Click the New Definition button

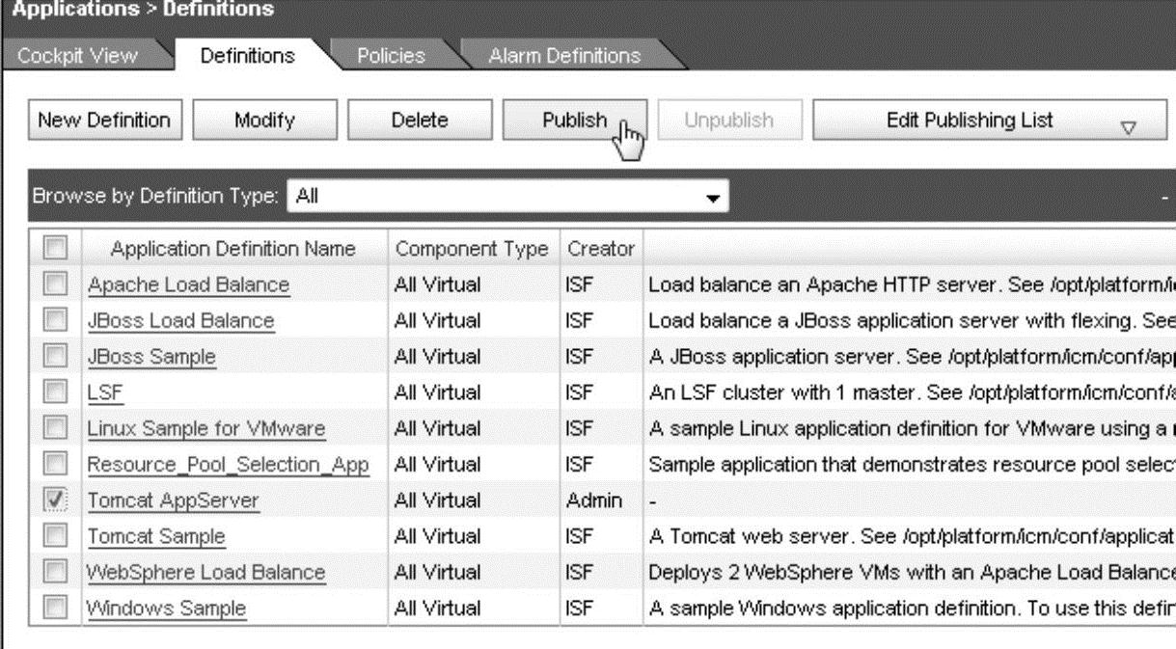click(104, 121)
